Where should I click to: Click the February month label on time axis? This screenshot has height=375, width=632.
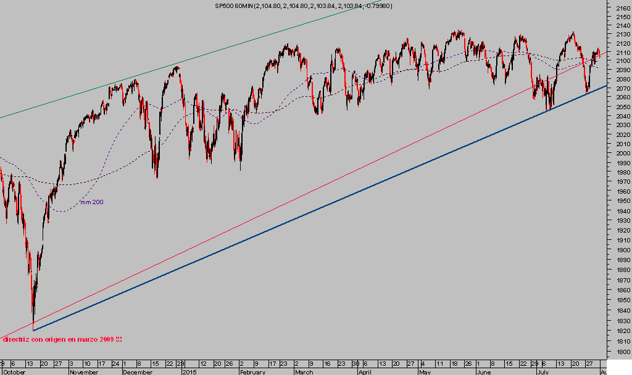pyautogui.click(x=252, y=372)
